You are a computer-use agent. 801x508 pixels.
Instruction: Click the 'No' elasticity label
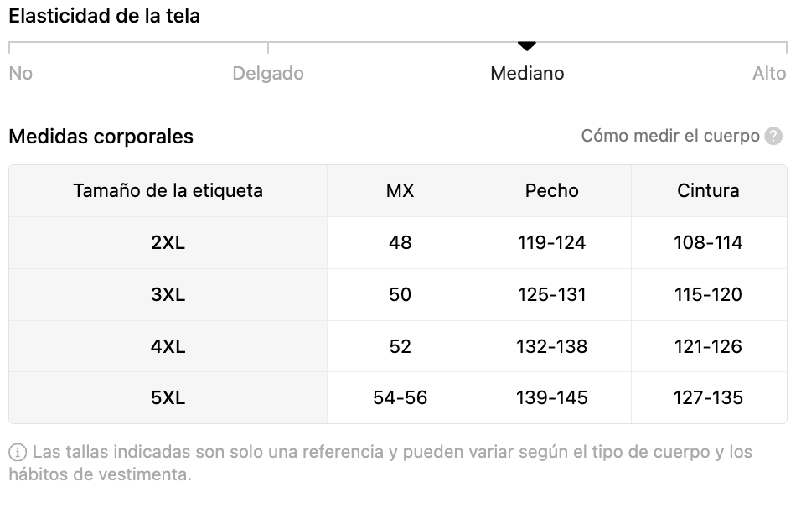[21, 74]
